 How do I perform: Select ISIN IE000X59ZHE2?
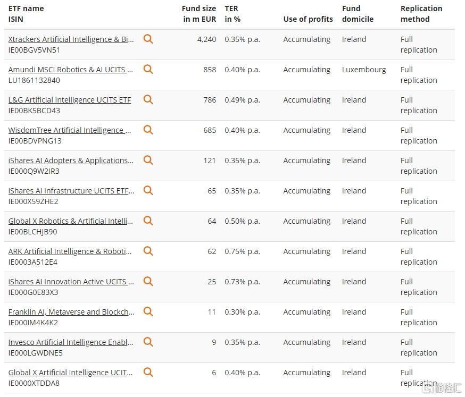click(x=33, y=201)
